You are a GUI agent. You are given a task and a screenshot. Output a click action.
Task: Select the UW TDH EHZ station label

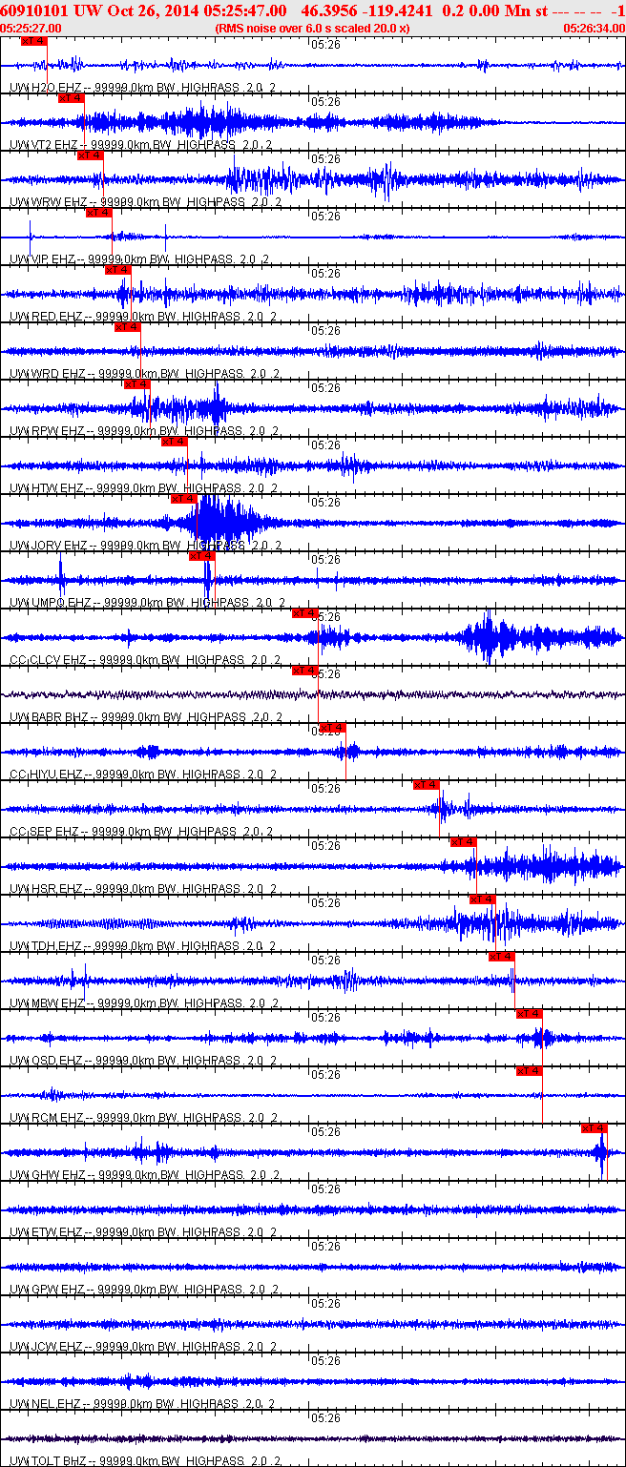143,946
